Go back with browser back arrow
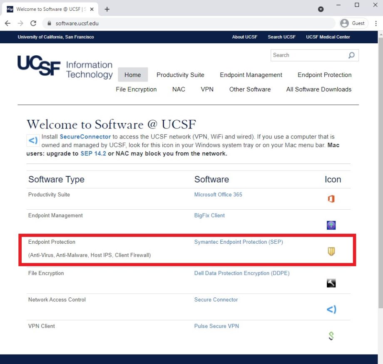 [x=7, y=23]
